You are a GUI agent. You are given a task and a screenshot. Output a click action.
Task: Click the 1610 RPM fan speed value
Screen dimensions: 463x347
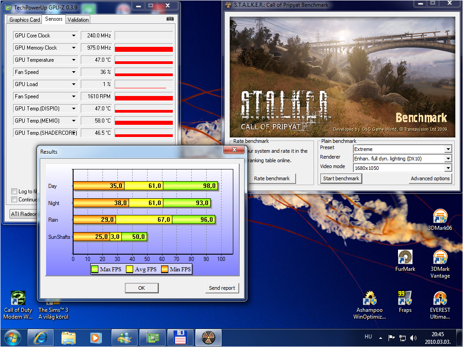pos(96,96)
